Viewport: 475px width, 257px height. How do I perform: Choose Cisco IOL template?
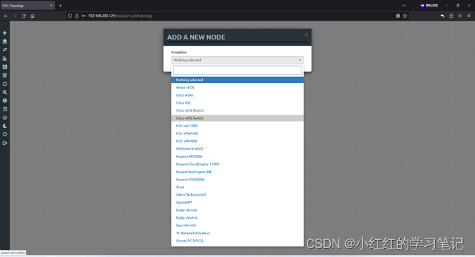237,103
